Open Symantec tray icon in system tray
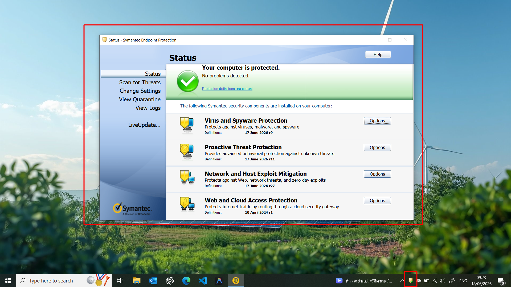The image size is (511, 287). click(x=411, y=280)
